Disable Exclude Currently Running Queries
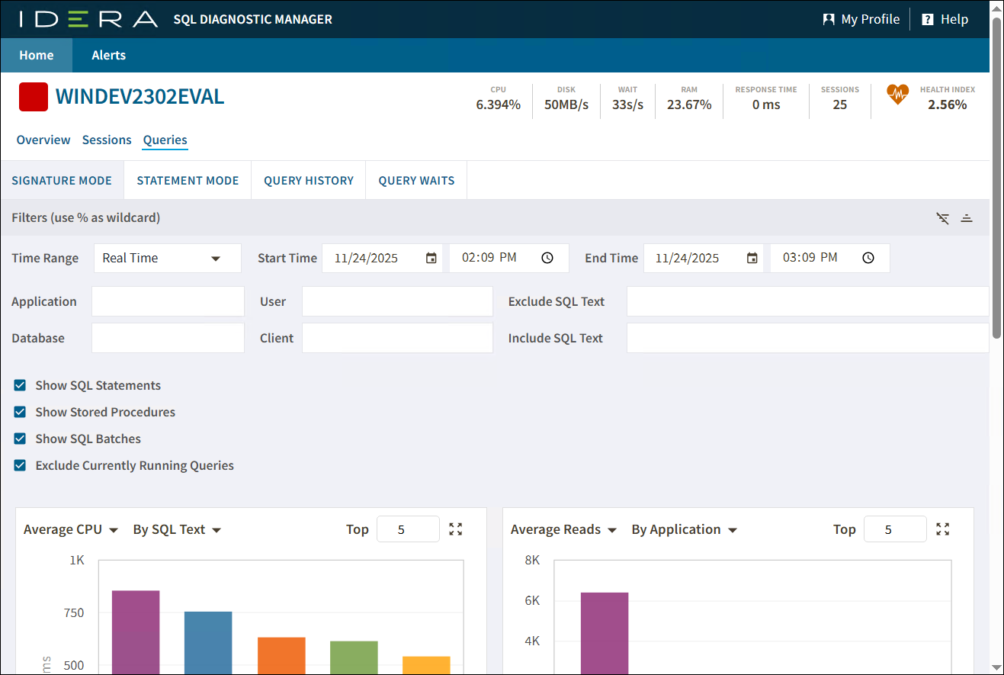 tap(21, 465)
